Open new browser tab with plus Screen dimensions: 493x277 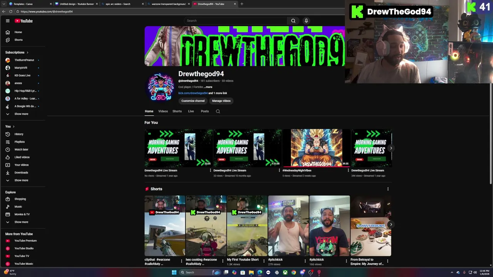click(x=241, y=4)
